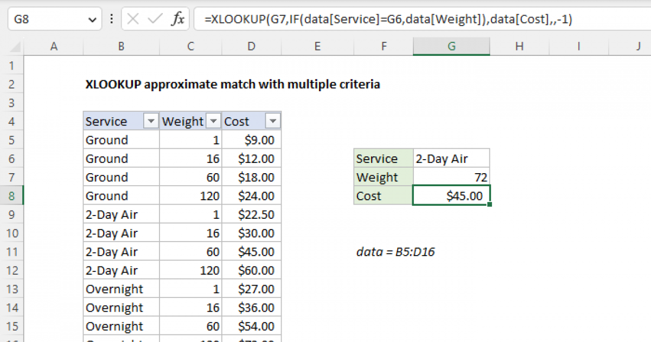The width and height of the screenshot is (651, 342).
Task: Select the Weight input cell showing 72
Action: point(451,177)
